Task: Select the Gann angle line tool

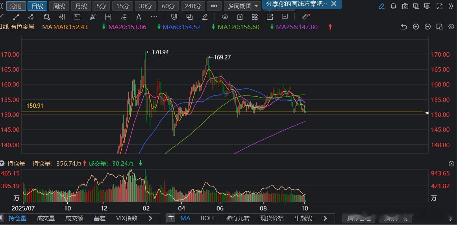Action: [x=124, y=17]
